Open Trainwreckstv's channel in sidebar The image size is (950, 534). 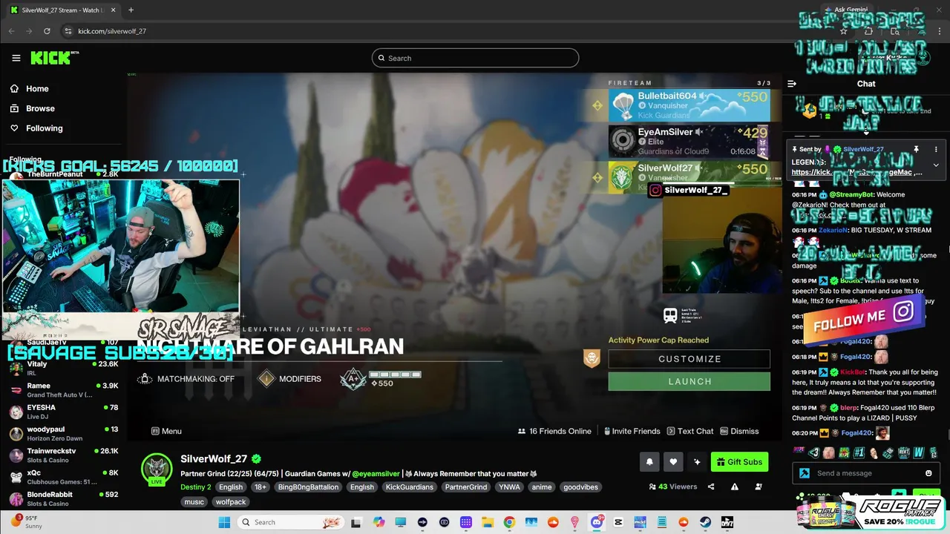tap(63, 455)
